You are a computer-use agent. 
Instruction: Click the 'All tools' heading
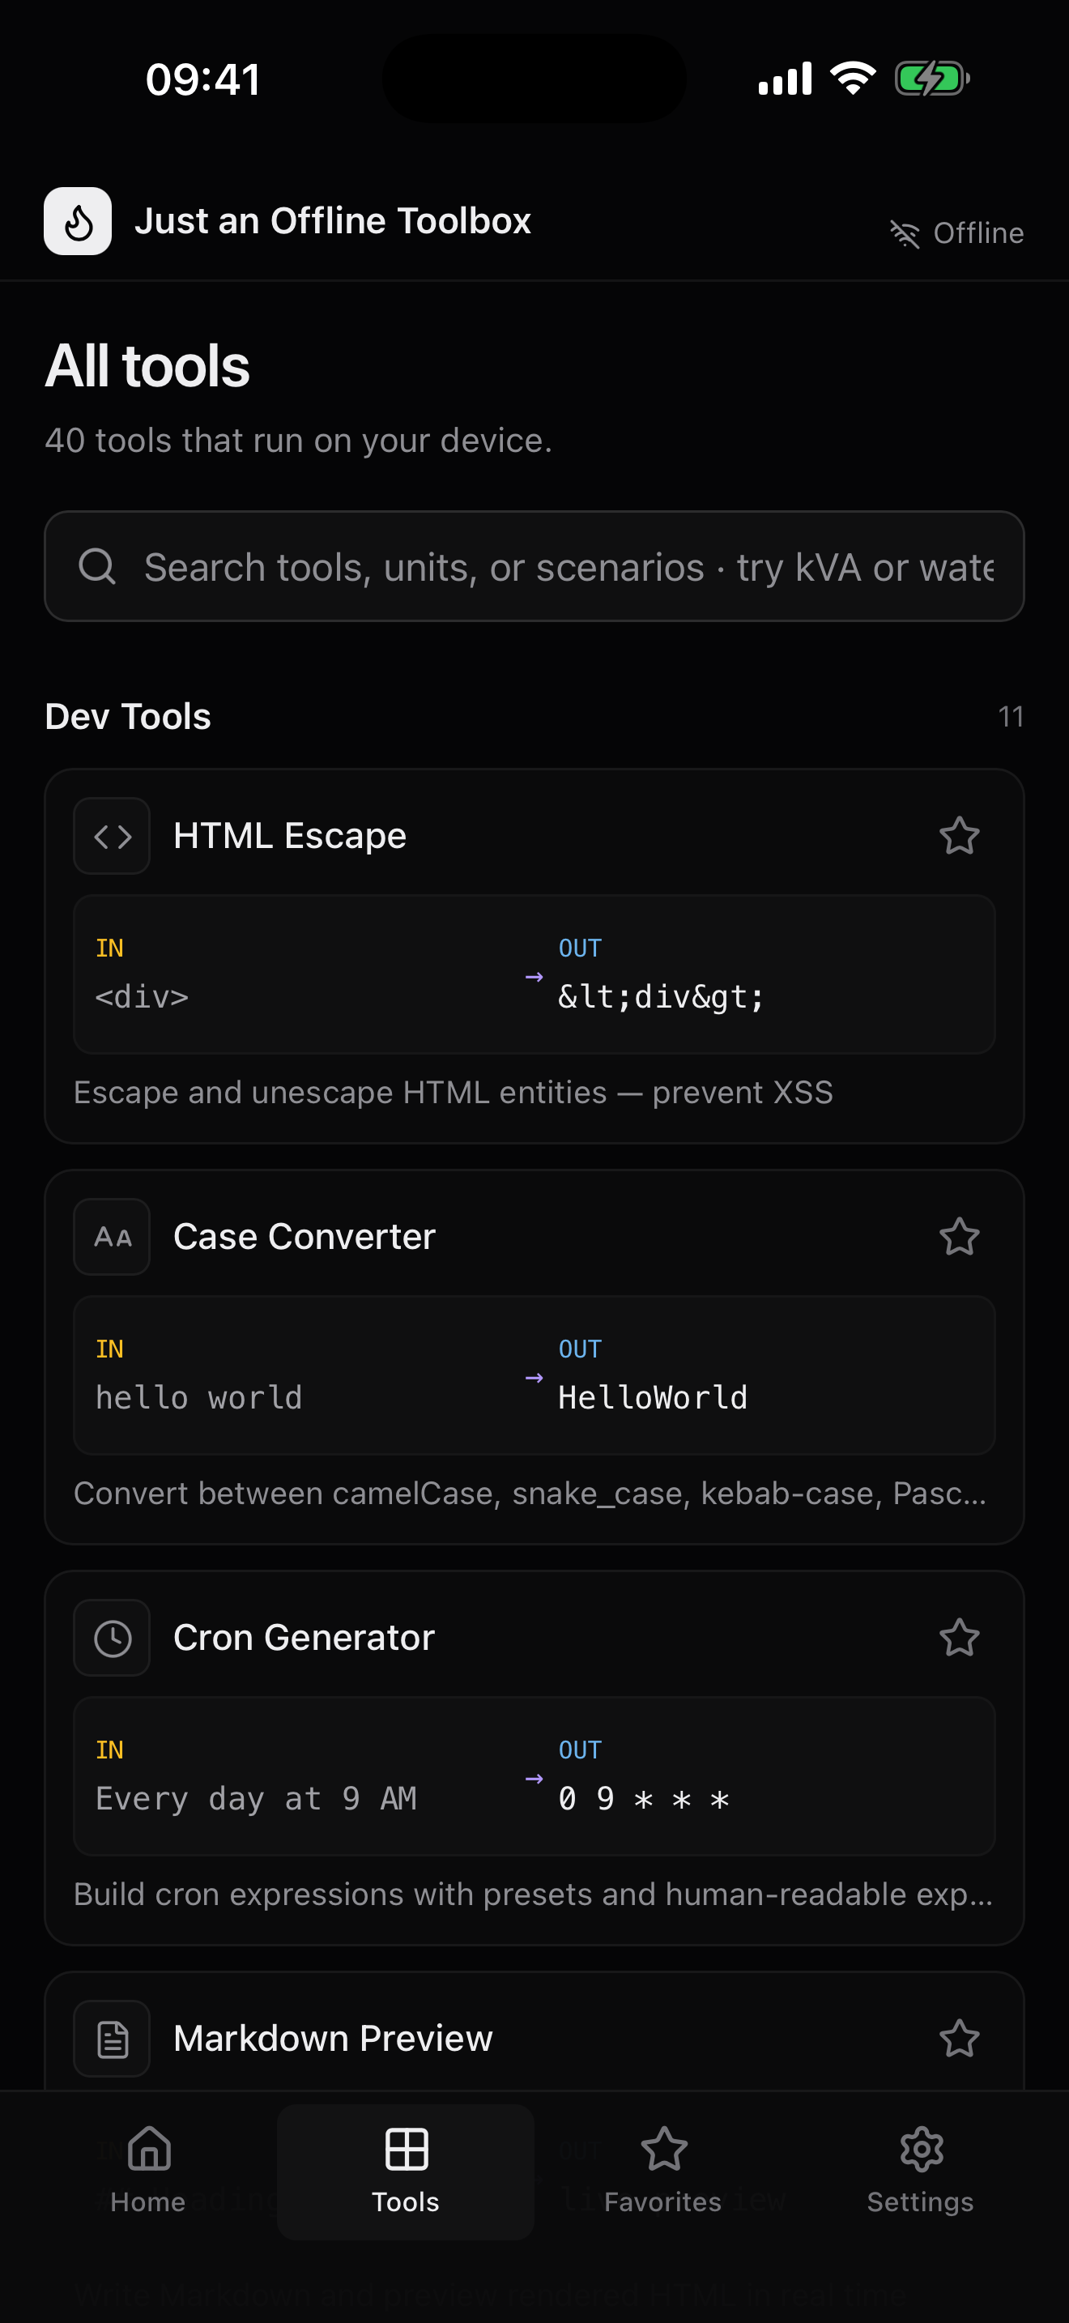tap(148, 366)
